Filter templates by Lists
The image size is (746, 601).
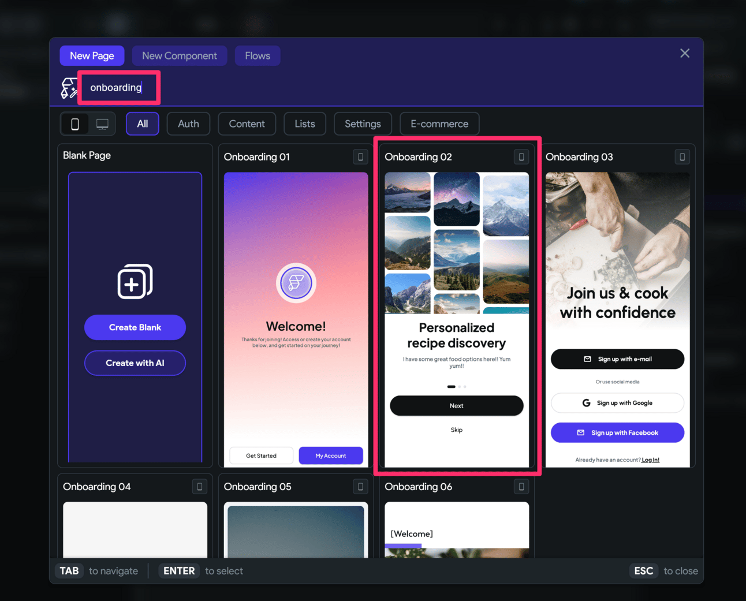pyautogui.click(x=305, y=124)
